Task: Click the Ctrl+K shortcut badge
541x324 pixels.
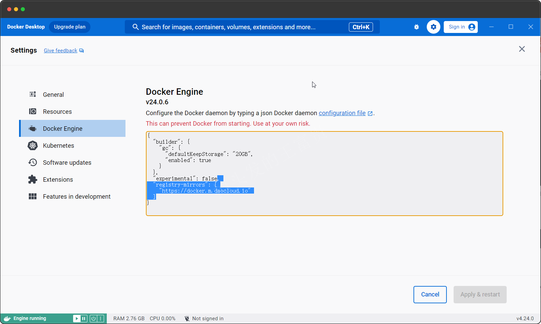Action: (361, 27)
